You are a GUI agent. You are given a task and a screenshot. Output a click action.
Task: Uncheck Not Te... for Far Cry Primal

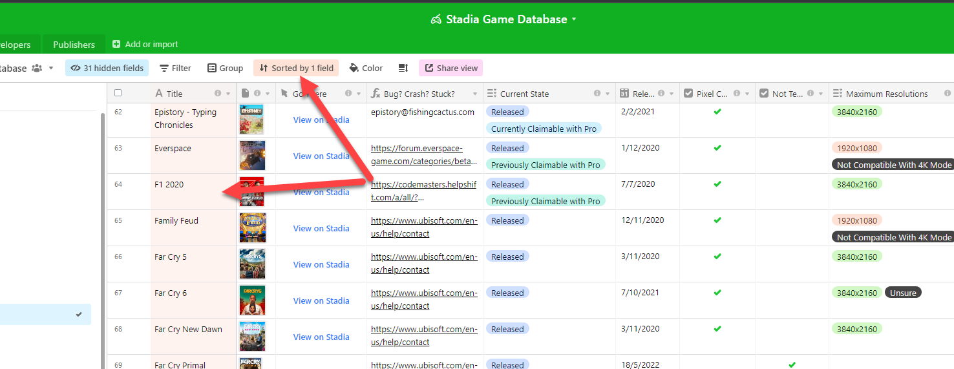pos(792,364)
